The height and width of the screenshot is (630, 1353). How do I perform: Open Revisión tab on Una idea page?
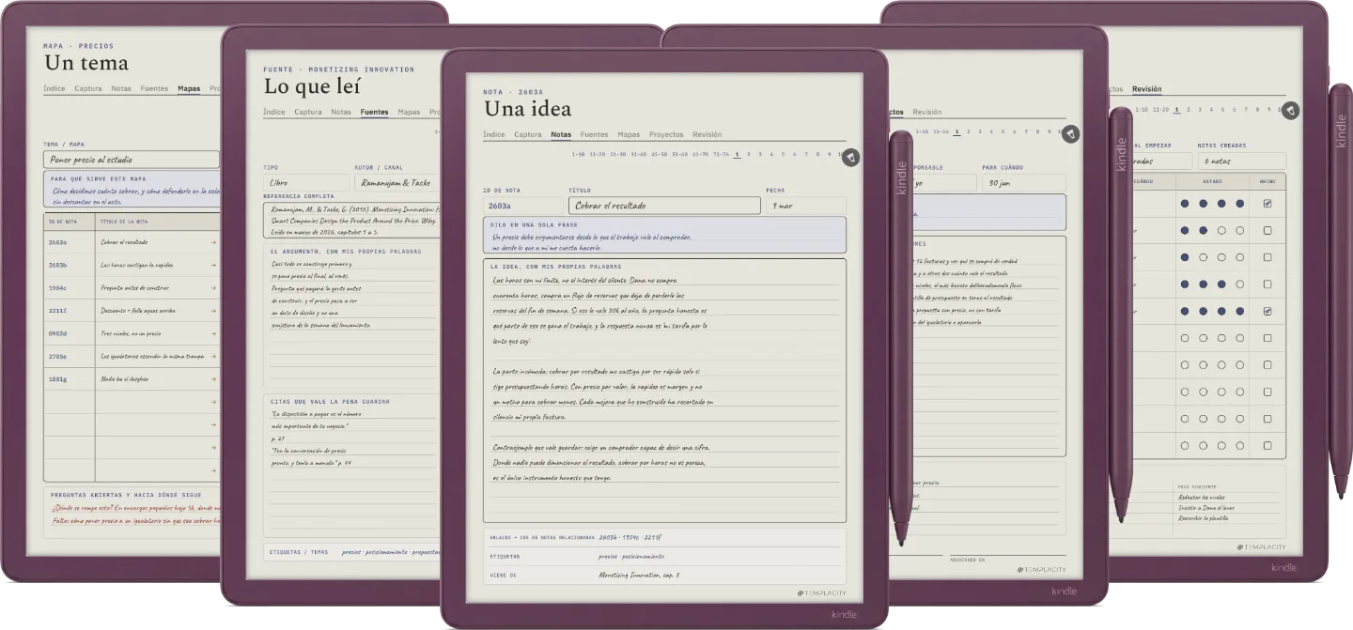[x=707, y=134]
